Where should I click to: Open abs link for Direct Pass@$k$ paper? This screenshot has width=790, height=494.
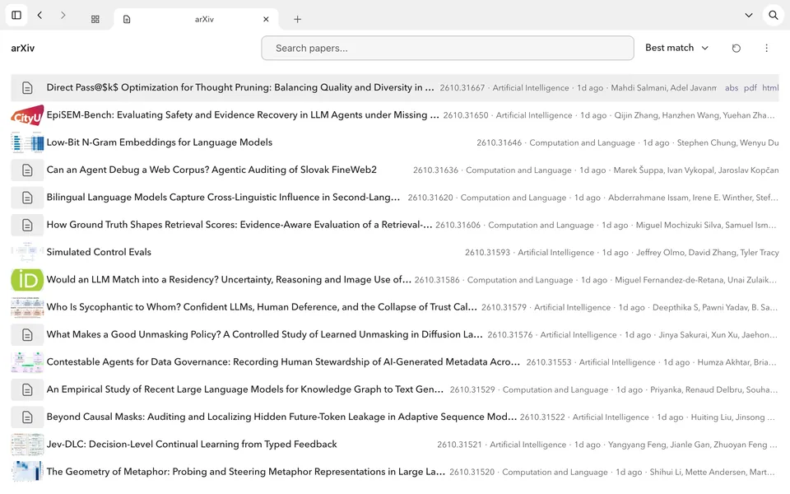pyautogui.click(x=732, y=88)
